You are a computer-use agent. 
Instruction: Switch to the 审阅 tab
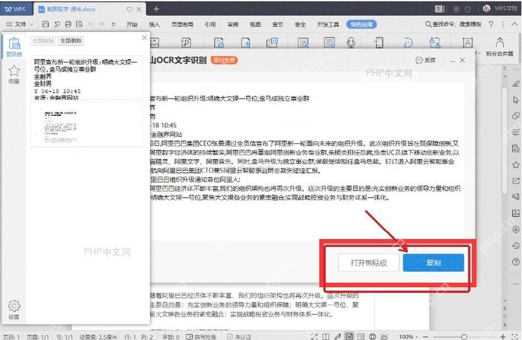(x=233, y=24)
